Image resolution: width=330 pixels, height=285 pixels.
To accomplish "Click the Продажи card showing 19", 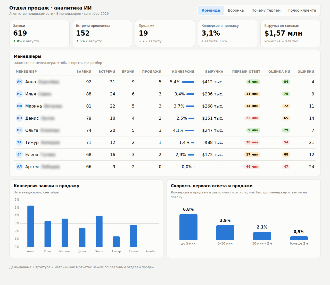I will [x=165, y=34].
